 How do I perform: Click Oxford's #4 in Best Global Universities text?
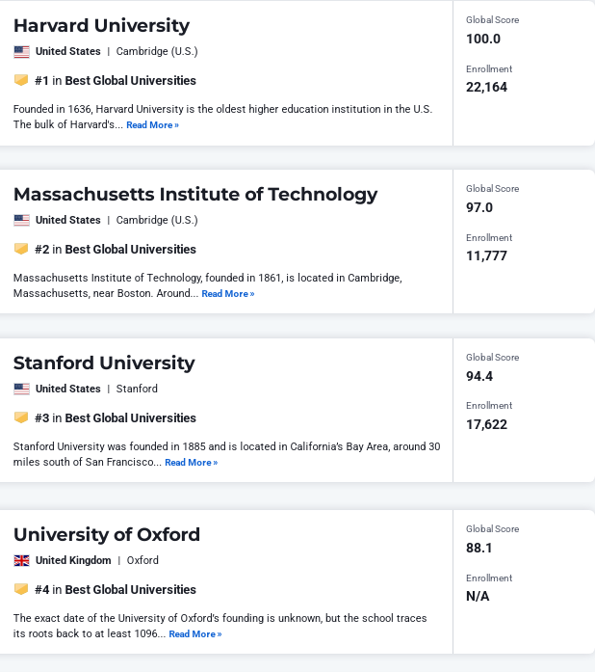point(116,590)
